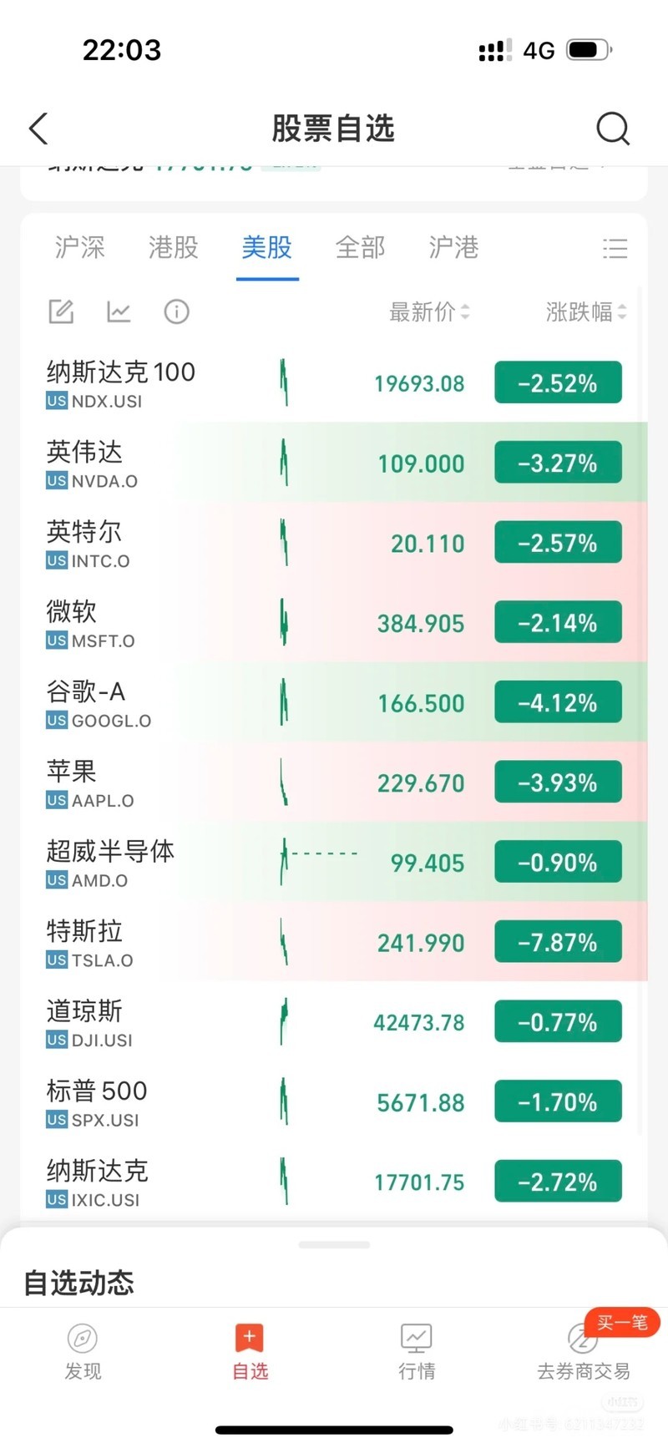The height and width of the screenshot is (1448, 668).
Task: Open the search magnifier icon
Action: click(x=612, y=129)
